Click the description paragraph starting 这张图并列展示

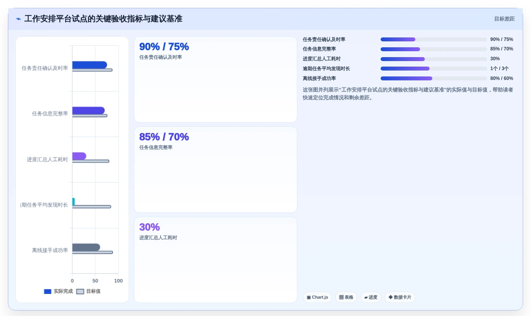[408, 94]
